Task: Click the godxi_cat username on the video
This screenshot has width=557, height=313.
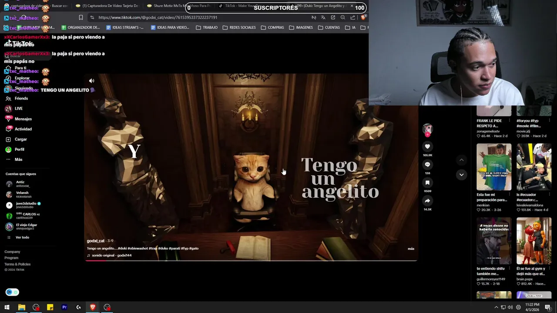Action: [96, 241]
